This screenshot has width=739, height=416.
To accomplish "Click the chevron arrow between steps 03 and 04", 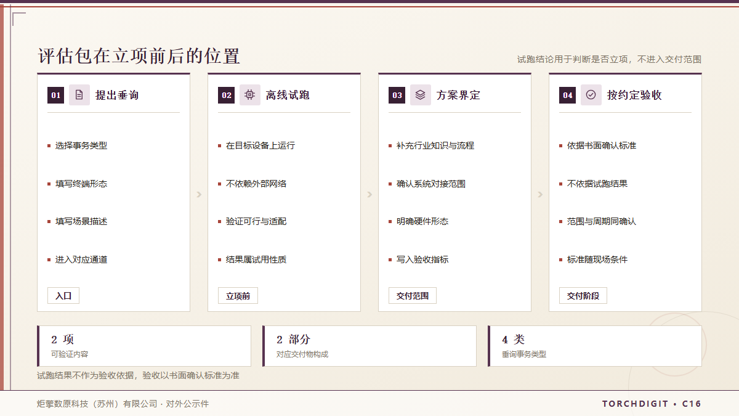I will [x=540, y=195].
